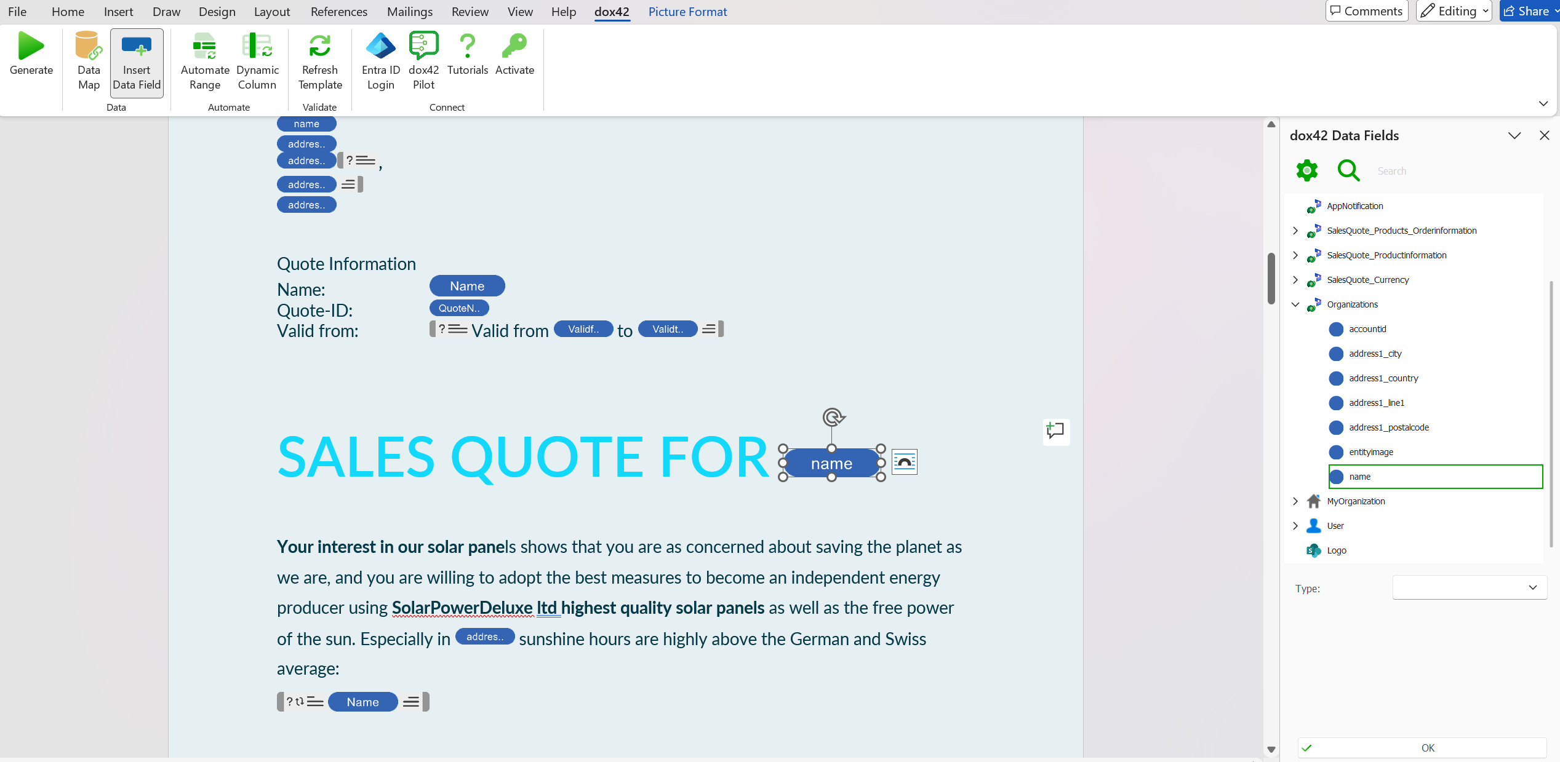Open the Type dropdown
The height and width of the screenshot is (762, 1560).
[1470, 587]
